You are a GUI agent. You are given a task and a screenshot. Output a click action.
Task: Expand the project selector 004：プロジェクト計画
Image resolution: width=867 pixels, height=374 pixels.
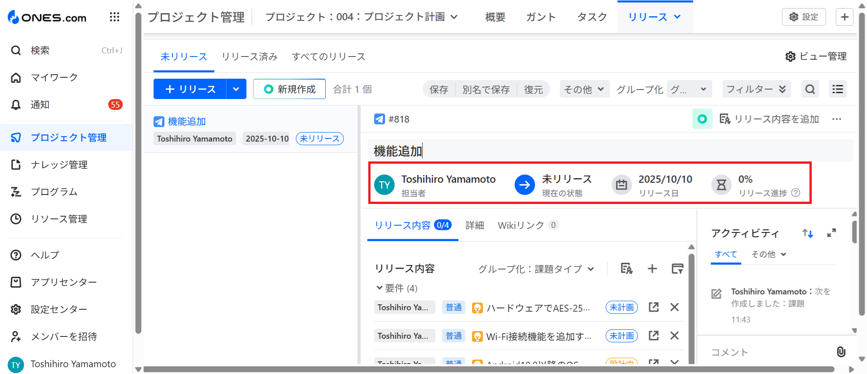(361, 17)
